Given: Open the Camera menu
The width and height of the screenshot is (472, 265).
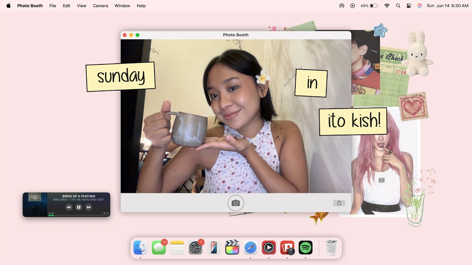Looking at the screenshot, I should 100,6.
